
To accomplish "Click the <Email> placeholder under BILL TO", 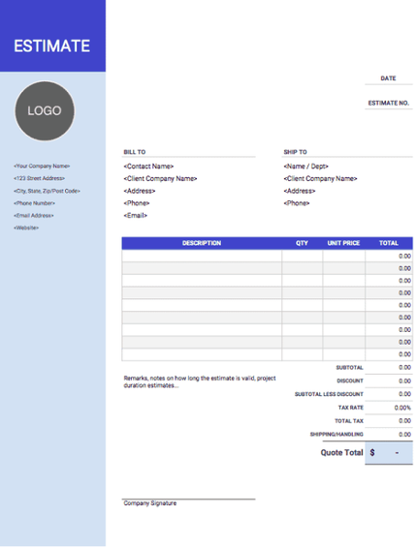I will click(135, 216).
